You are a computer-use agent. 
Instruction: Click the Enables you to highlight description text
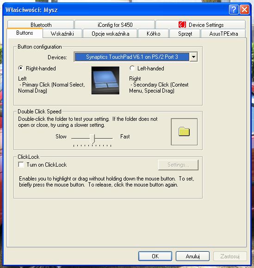coord(106,181)
